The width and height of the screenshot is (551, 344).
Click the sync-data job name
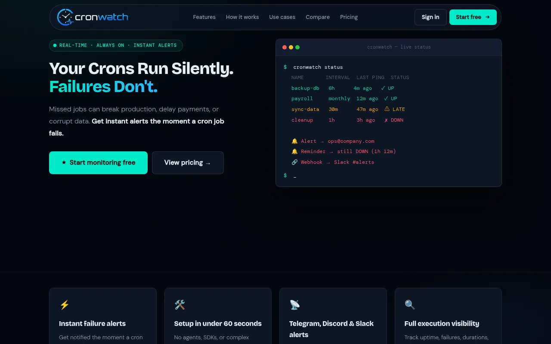coord(305,109)
